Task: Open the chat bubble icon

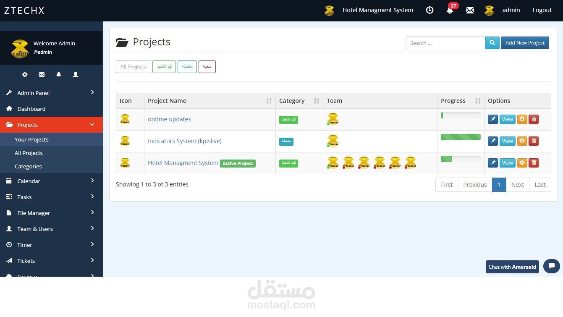Action: (551, 266)
